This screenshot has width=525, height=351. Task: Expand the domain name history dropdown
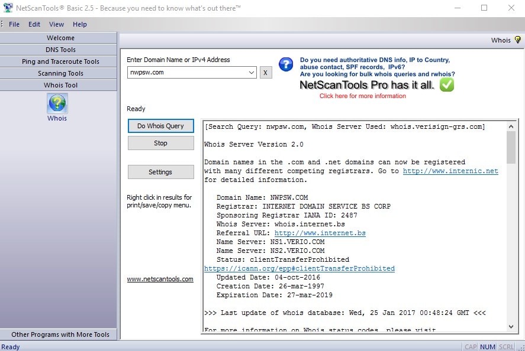tap(252, 73)
